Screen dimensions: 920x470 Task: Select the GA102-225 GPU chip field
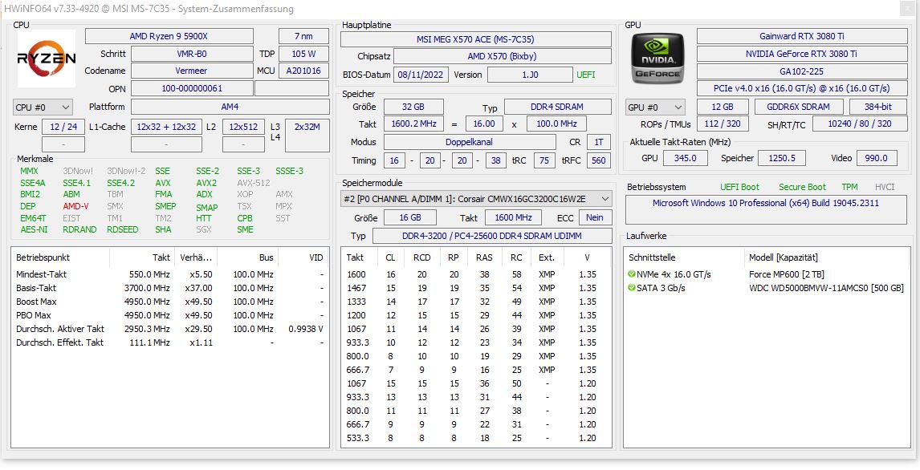[x=802, y=71]
